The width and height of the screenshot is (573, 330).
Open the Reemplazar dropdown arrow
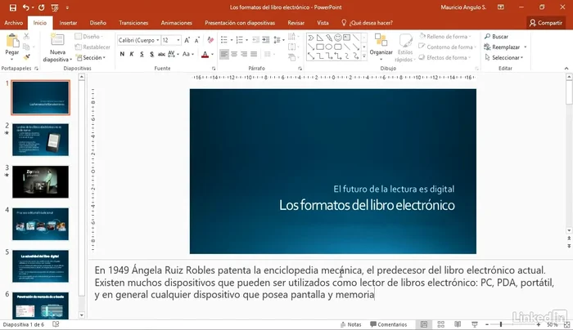(x=526, y=47)
